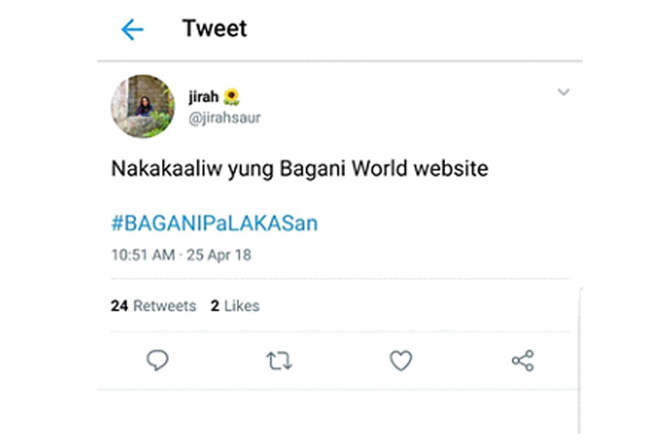Open the tweet options chevron menu

[x=563, y=92]
